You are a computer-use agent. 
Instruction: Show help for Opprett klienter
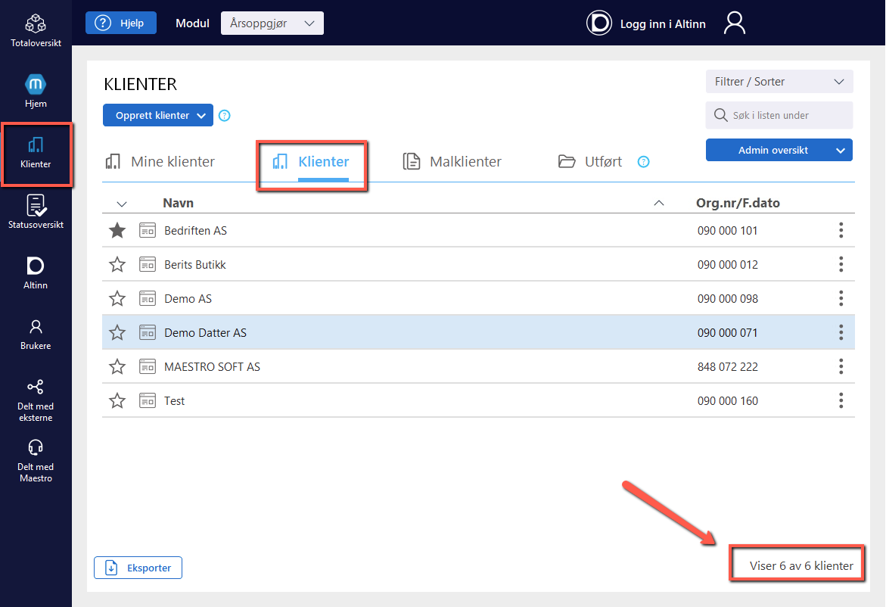tap(224, 115)
